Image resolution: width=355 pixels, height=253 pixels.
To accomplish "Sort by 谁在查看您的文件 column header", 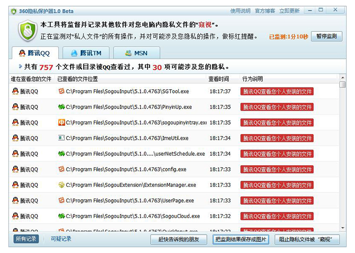I will point(32,79).
